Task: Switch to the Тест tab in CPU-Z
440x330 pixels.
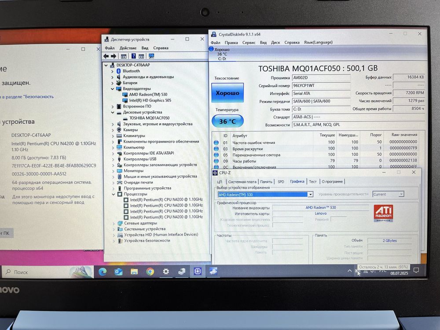Action: [312, 182]
